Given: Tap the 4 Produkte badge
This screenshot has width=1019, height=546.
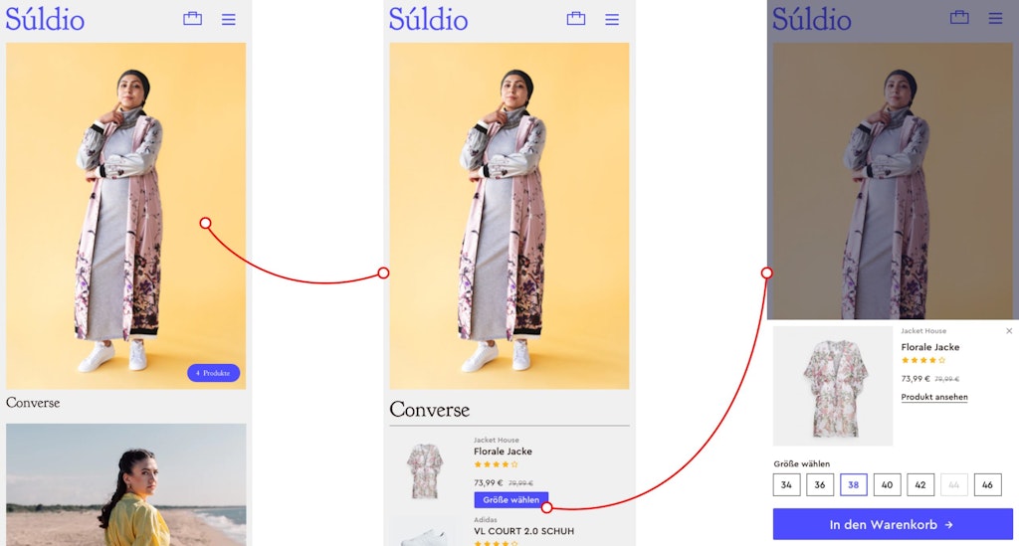Looking at the screenshot, I should click(x=213, y=373).
